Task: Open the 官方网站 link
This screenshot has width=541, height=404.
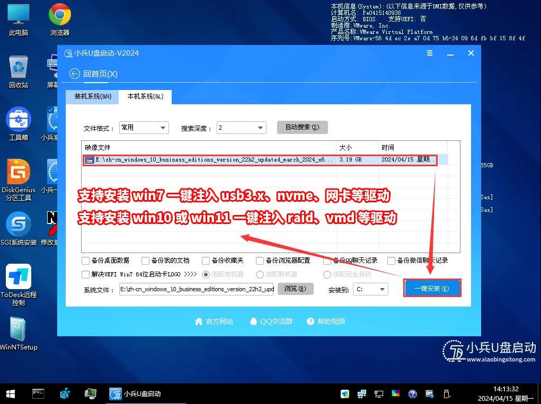Action: [x=214, y=321]
